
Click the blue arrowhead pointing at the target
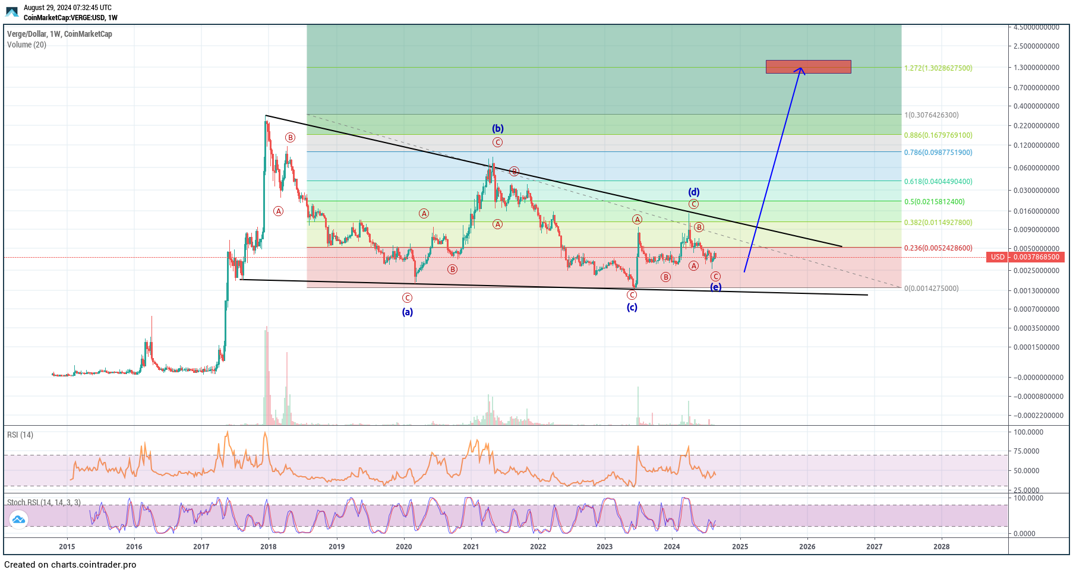pos(801,70)
